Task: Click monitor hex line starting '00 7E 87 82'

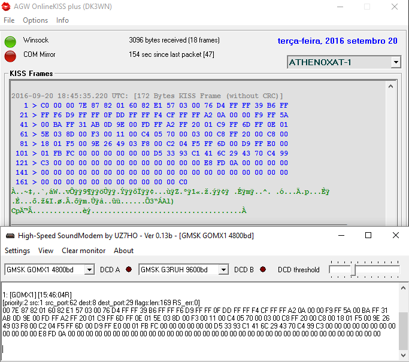Action: (195, 311)
